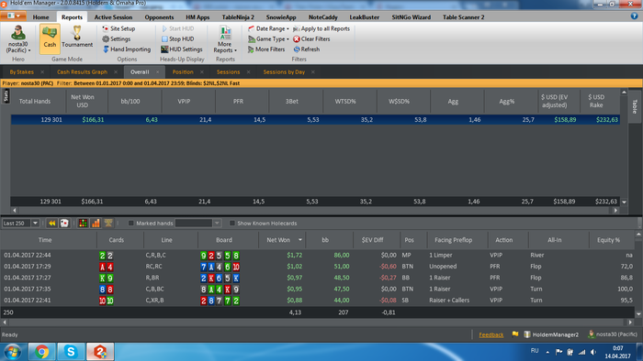The width and height of the screenshot is (643, 361).
Task: Select Cash game mode
Action: (50, 38)
